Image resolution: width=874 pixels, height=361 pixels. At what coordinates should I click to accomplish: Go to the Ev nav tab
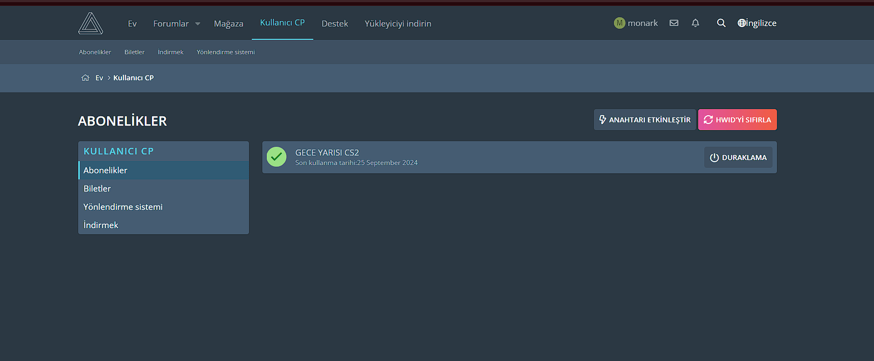point(132,24)
